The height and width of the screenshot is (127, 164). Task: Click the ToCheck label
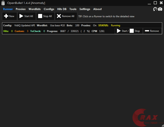[36, 31]
